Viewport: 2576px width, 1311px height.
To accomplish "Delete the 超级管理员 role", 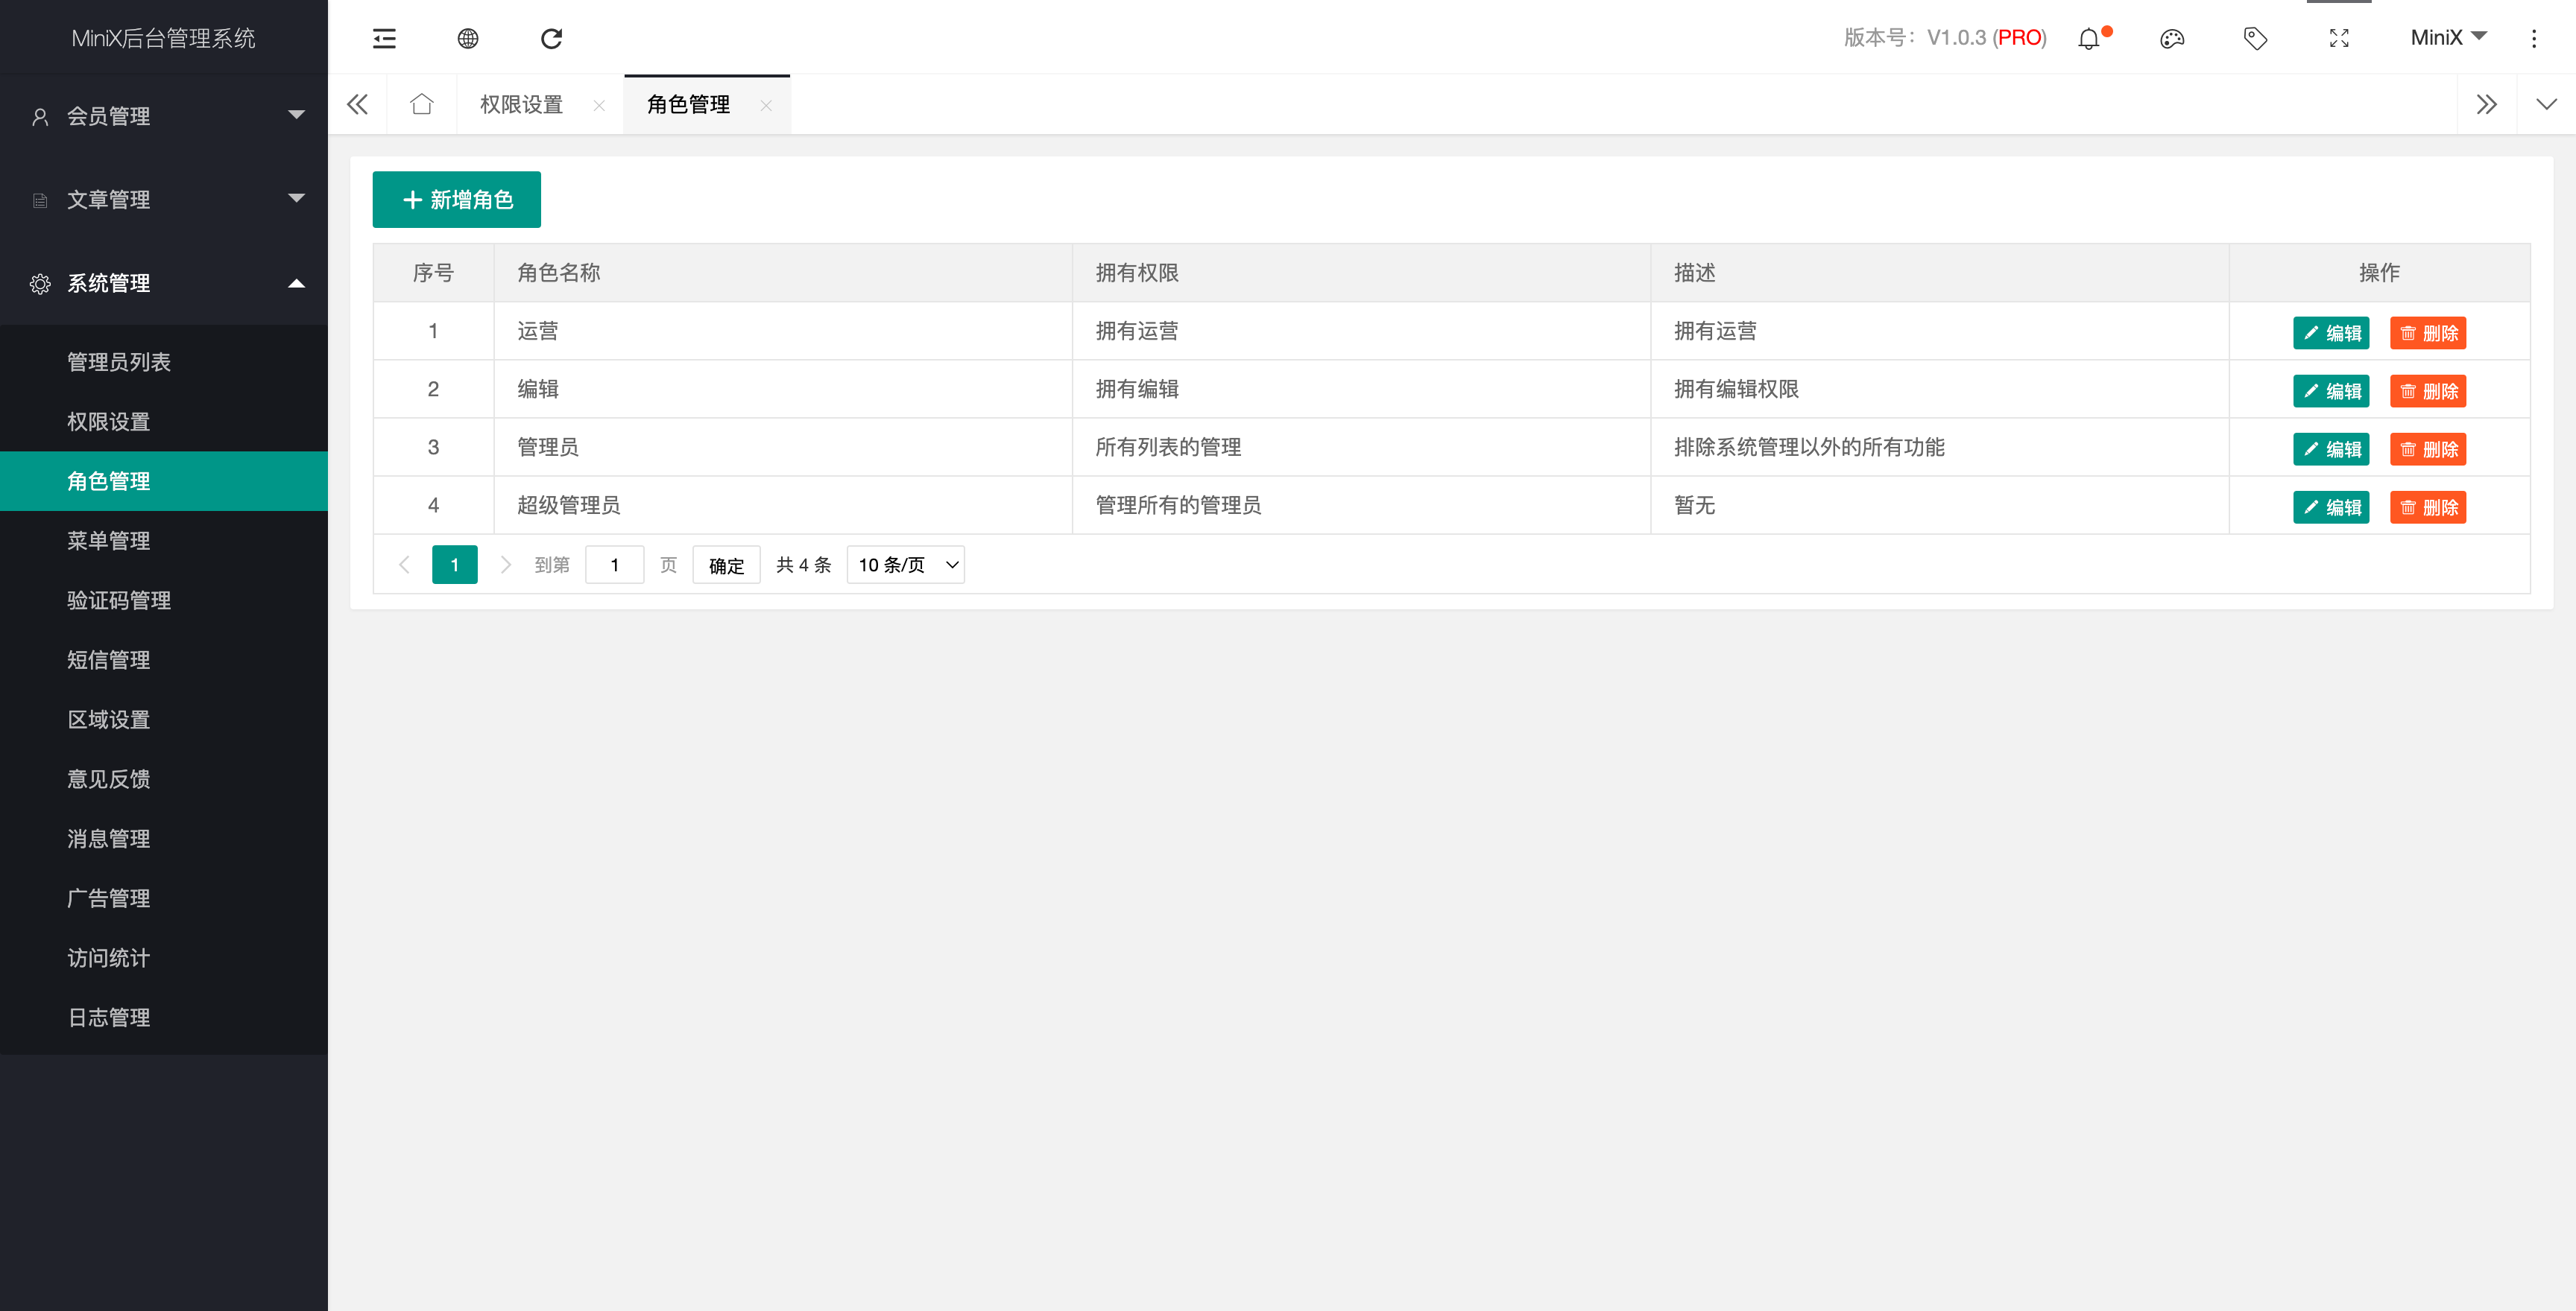I will pyautogui.click(x=2428, y=507).
